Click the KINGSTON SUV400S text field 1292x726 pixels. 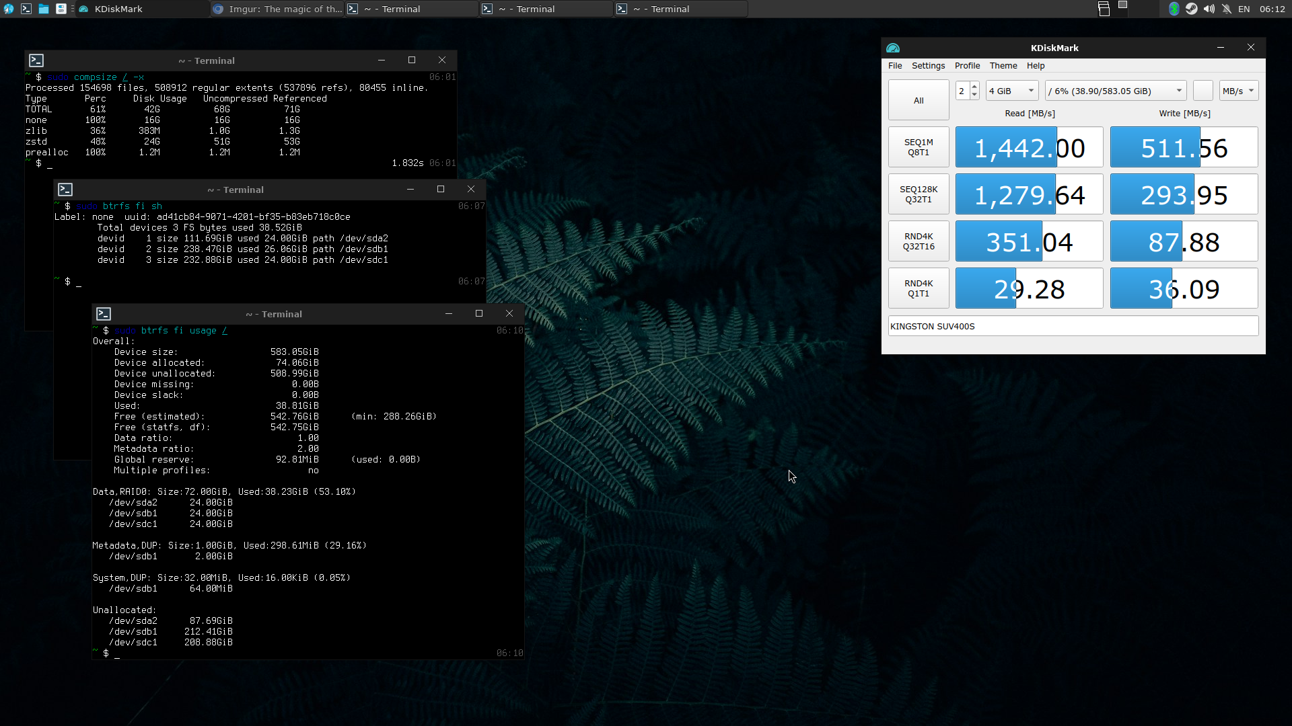1073,326
